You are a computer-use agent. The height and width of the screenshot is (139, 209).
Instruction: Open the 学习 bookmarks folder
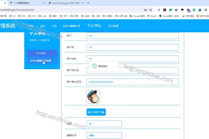coord(64,16)
